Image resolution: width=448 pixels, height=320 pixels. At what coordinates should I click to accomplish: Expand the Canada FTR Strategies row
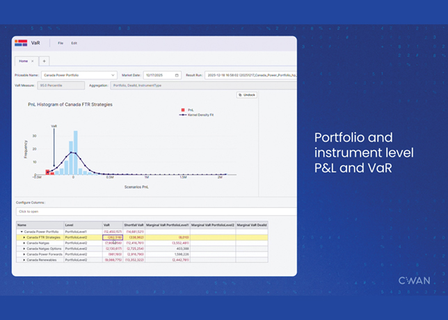pyautogui.click(x=24, y=237)
